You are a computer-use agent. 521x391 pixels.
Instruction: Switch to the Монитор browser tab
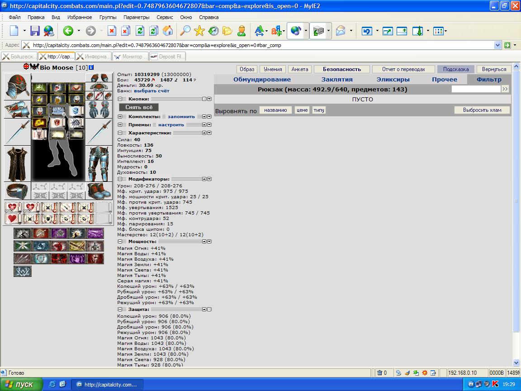point(130,57)
